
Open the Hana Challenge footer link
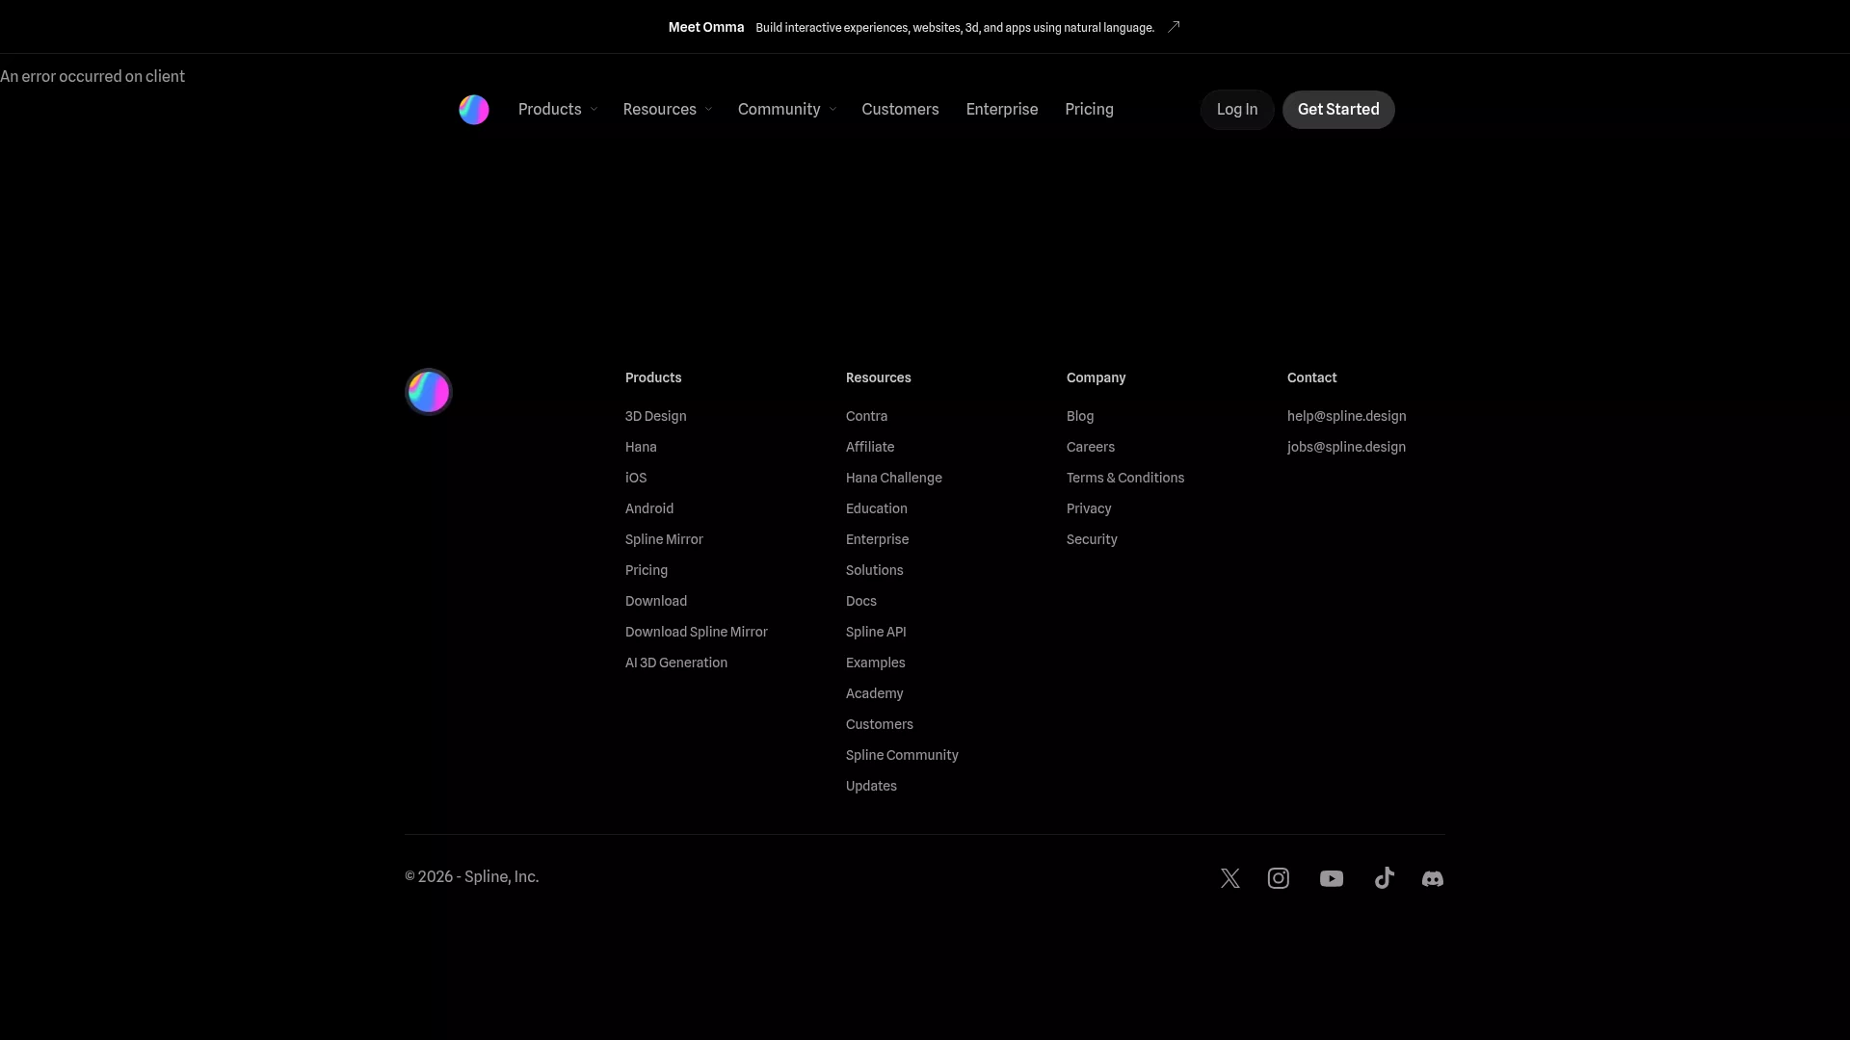pos(894,478)
